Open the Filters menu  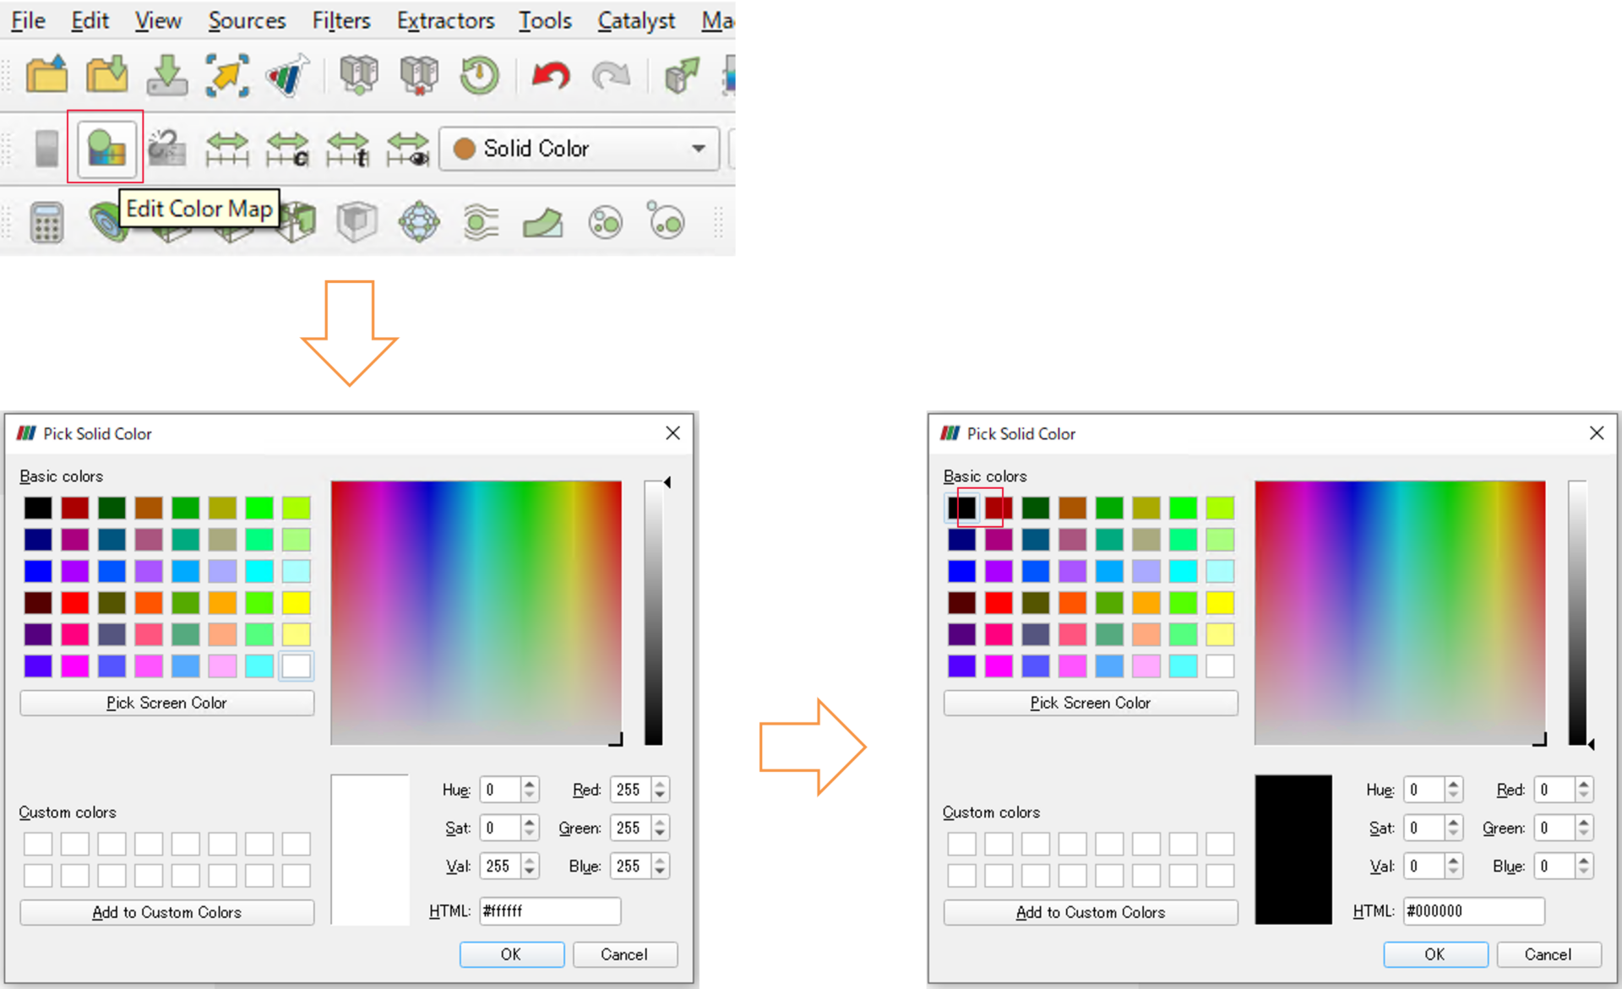pyautogui.click(x=341, y=20)
